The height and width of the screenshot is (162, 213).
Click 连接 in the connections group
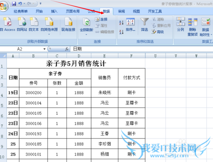[101, 19]
